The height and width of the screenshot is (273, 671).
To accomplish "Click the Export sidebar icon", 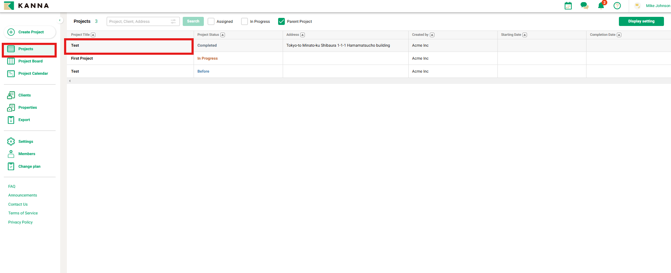I will [x=11, y=120].
